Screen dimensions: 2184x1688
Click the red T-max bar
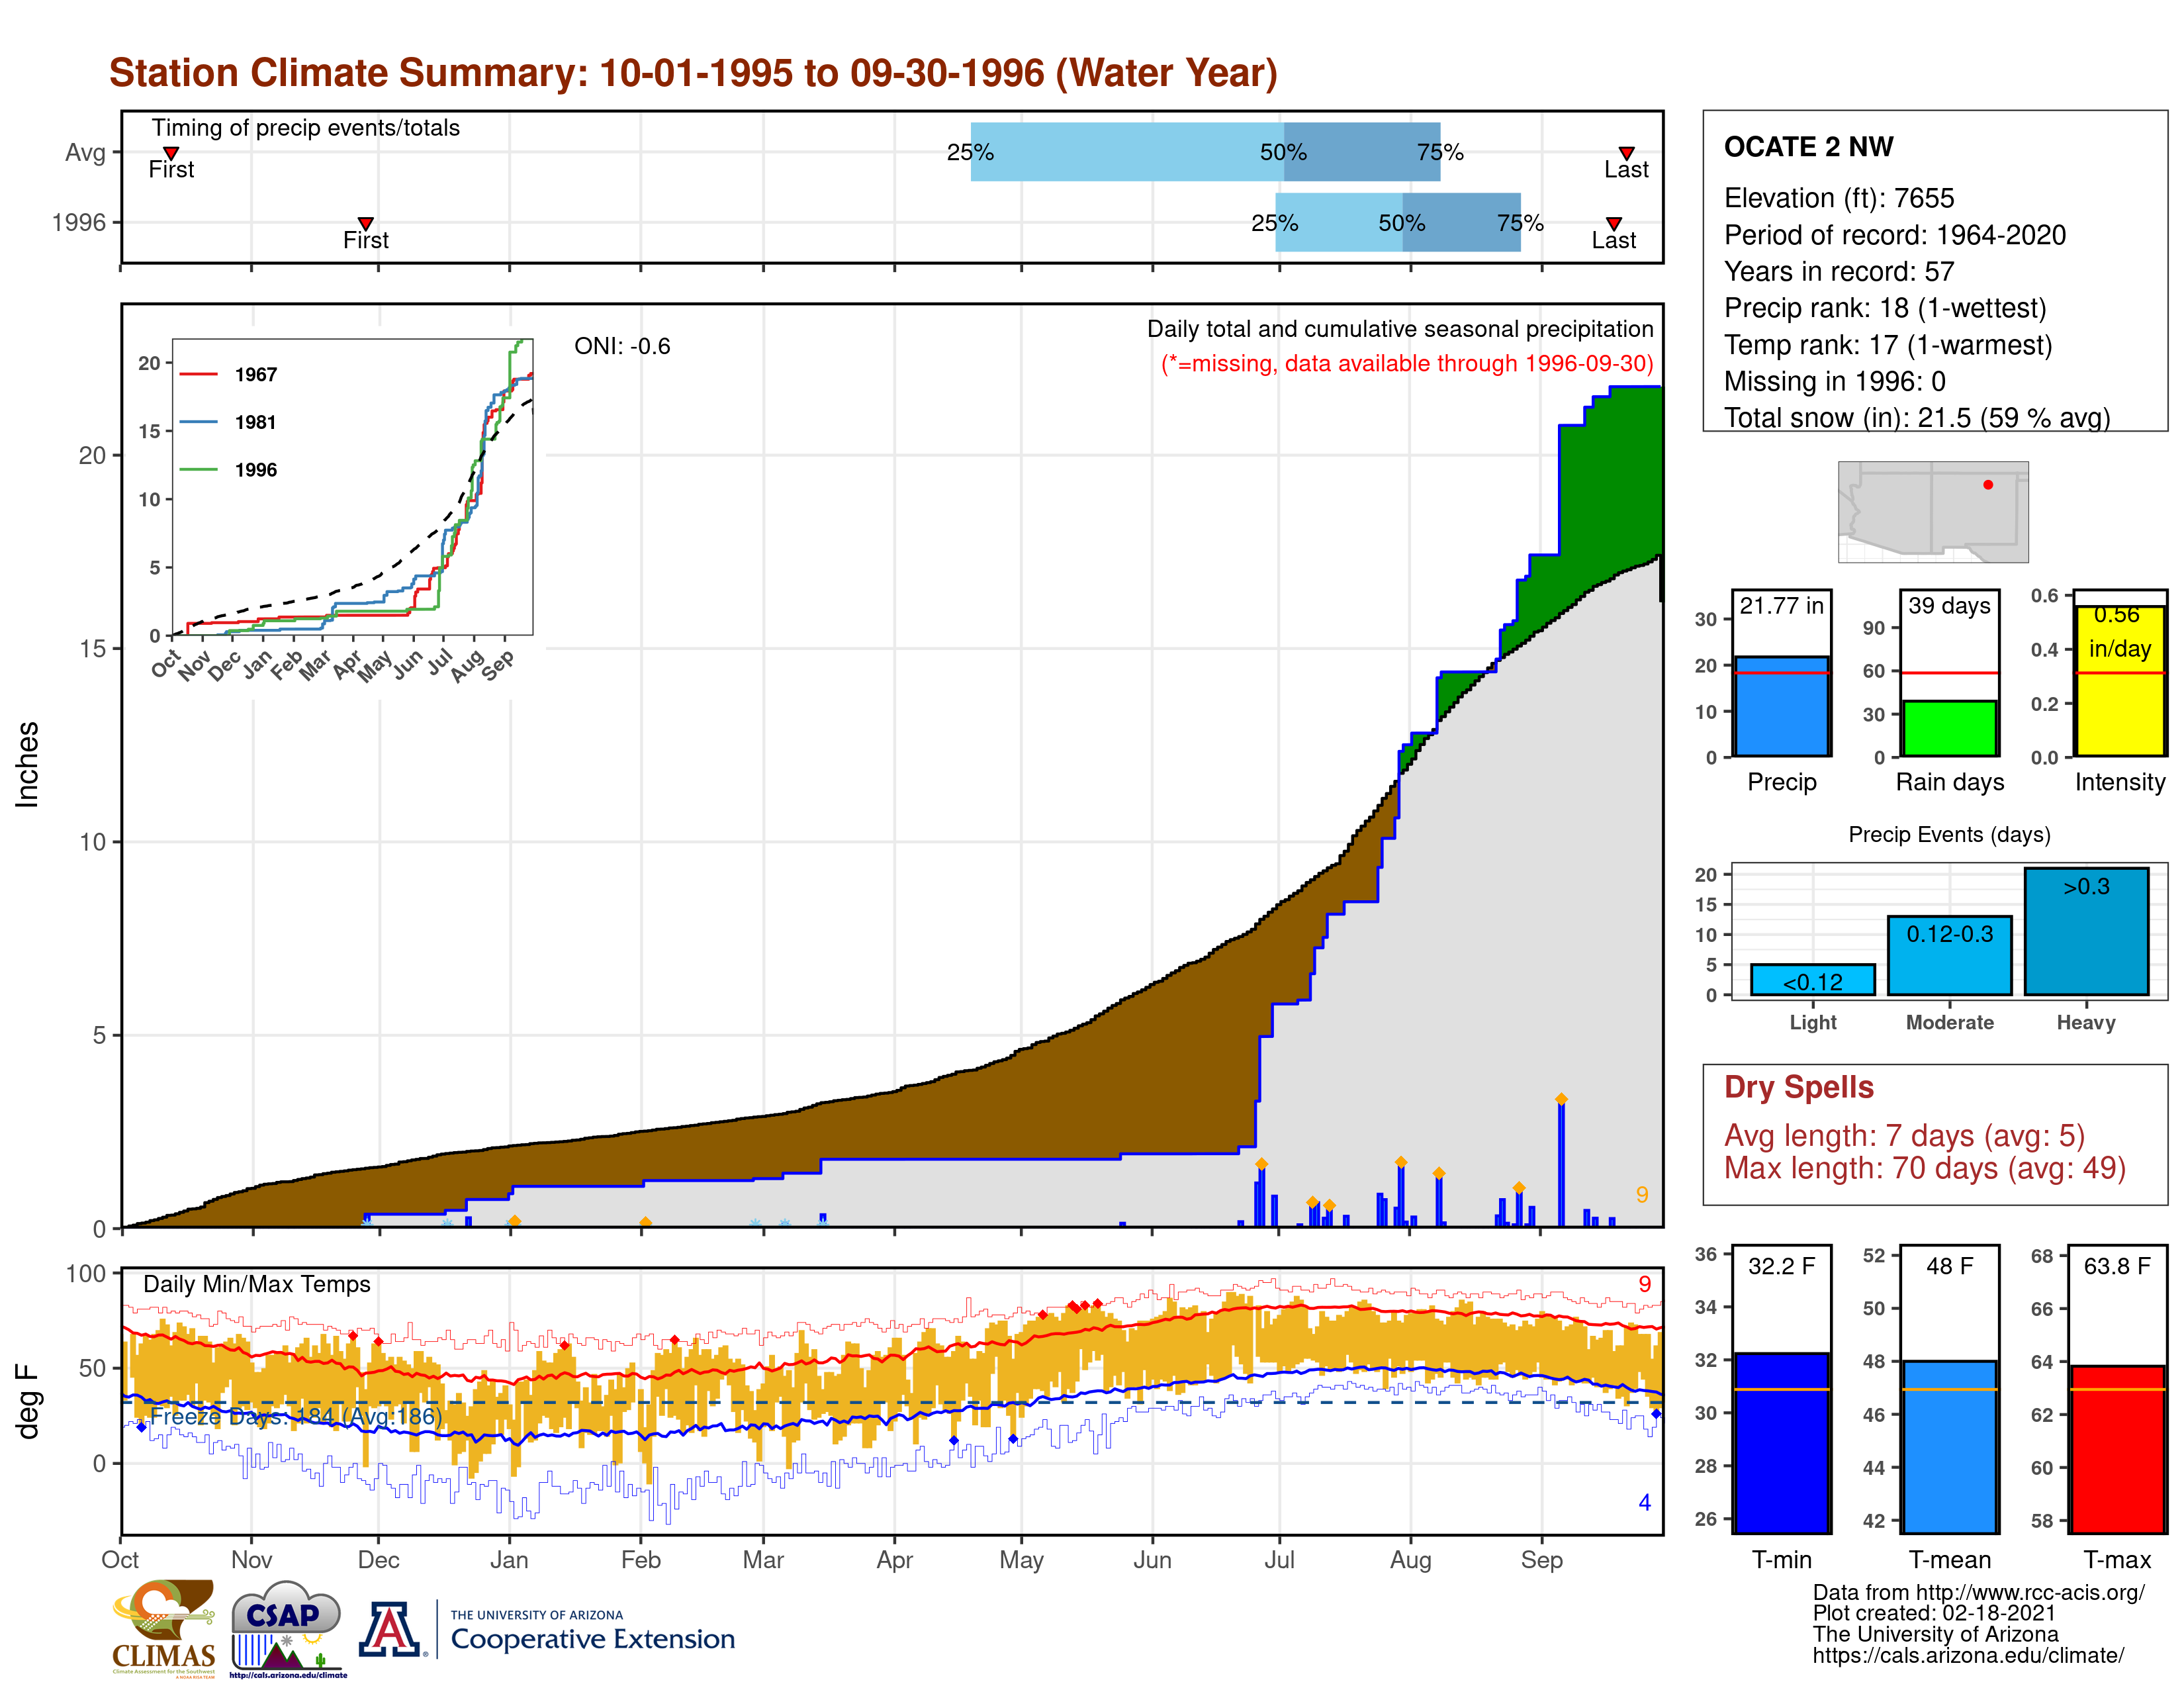click(2117, 1450)
